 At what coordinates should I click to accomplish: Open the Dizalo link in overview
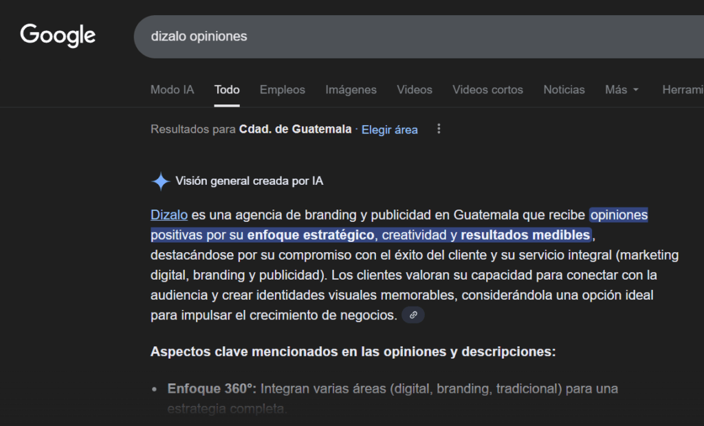tap(169, 215)
